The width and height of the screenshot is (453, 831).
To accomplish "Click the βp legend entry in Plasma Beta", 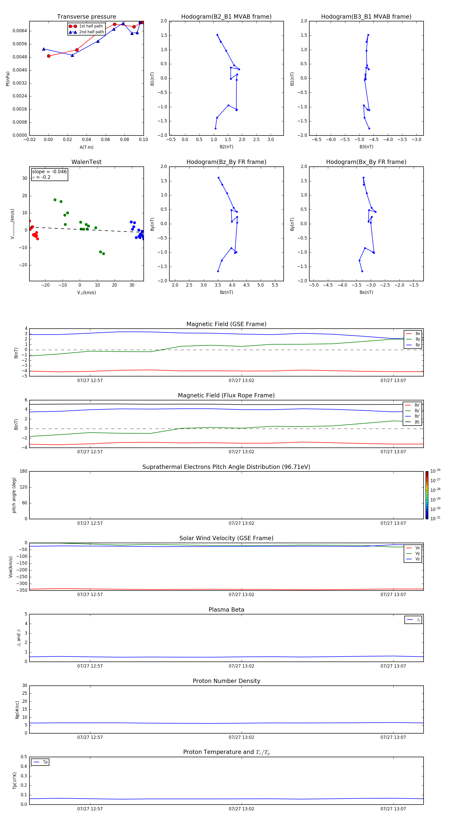I will pyautogui.click(x=413, y=620).
